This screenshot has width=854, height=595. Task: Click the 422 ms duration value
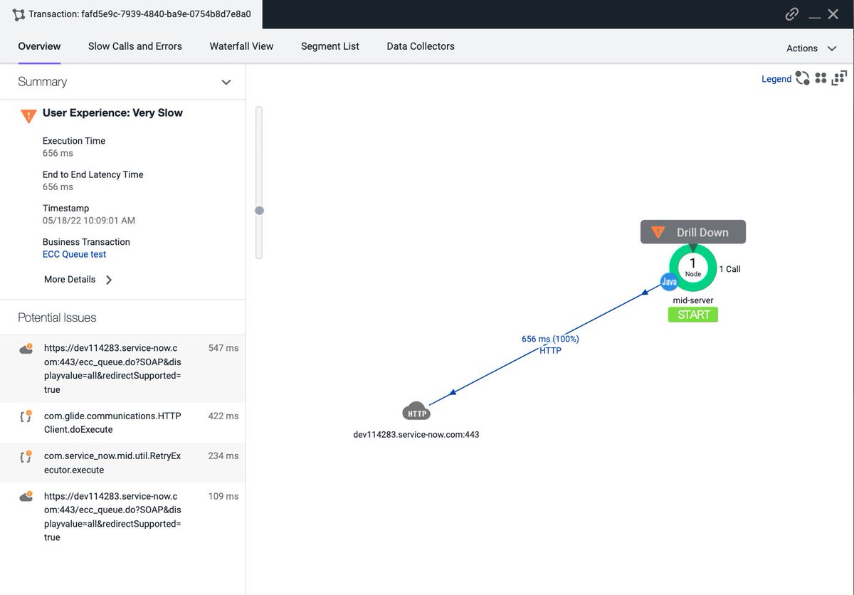coord(223,416)
